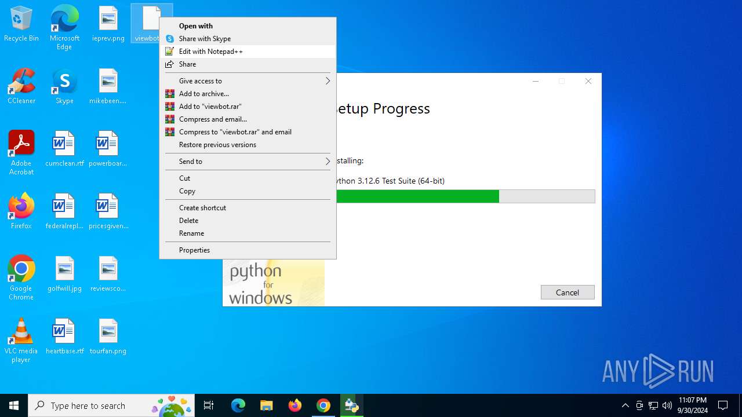Show hidden system tray icons
The height and width of the screenshot is (417, 742).
point(625,405)
